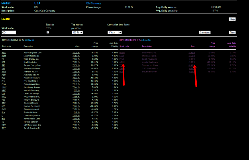Download csv file for correlated below 1%

146,40
